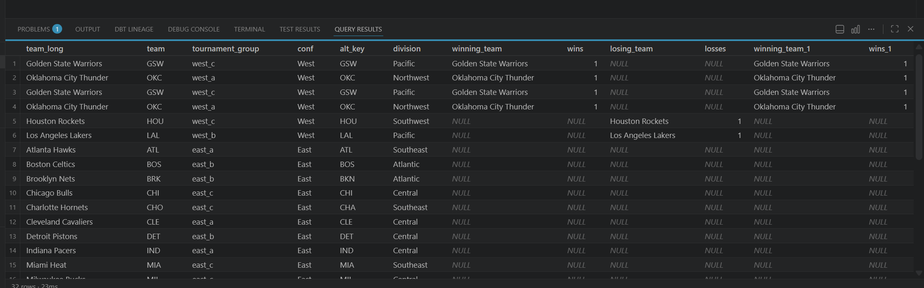This screenshot has height=288, width=924.
Task: Click the BKN alt_key cell
Action: [x=347, y=179]
